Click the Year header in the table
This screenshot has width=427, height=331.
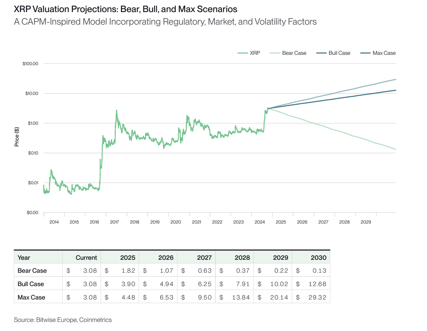[24, 257]
